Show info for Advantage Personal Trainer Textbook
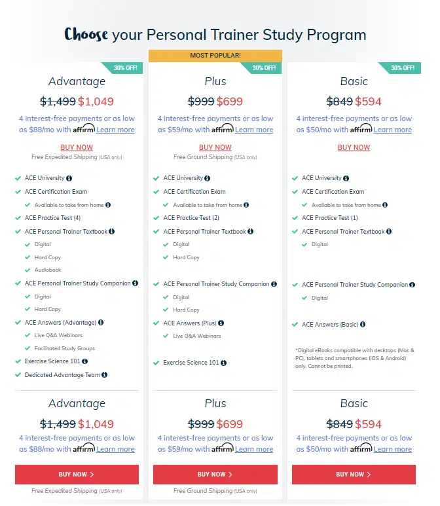The height and width of the screenshot is (506, 440). [x=112, y=231]
